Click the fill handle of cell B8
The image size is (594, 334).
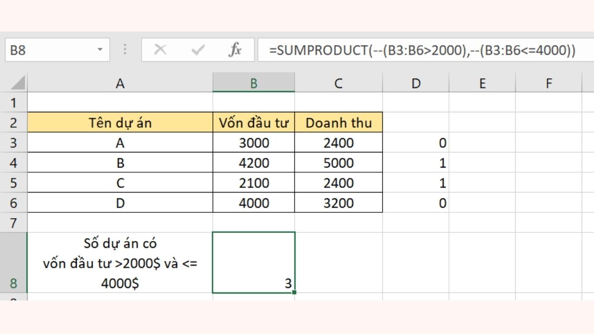click(295, 292)
